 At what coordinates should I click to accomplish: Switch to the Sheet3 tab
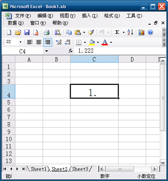[x=80, y=169]
